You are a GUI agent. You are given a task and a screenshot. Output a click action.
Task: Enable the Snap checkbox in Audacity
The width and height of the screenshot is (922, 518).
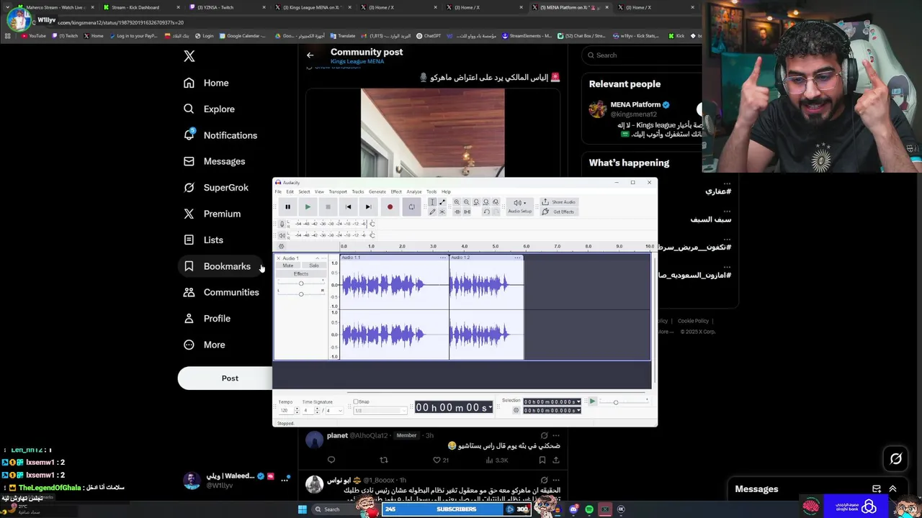(x=356, y=401)
